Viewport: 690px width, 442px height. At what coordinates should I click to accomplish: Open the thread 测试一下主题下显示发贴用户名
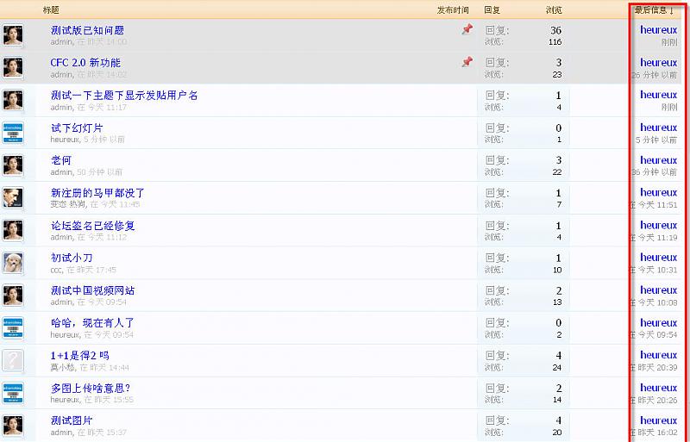coord(124,95)
